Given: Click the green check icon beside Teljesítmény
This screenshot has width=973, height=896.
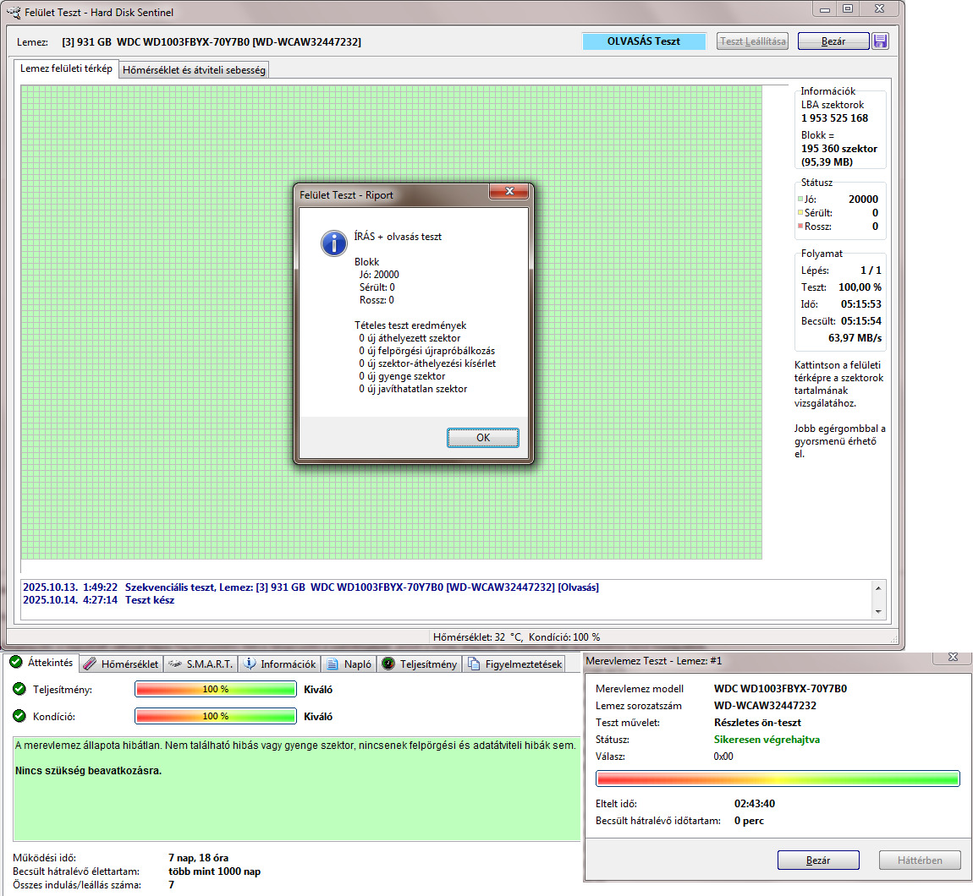Looking at the screenshot, I should pyautogui.click(x=19, y=689).
